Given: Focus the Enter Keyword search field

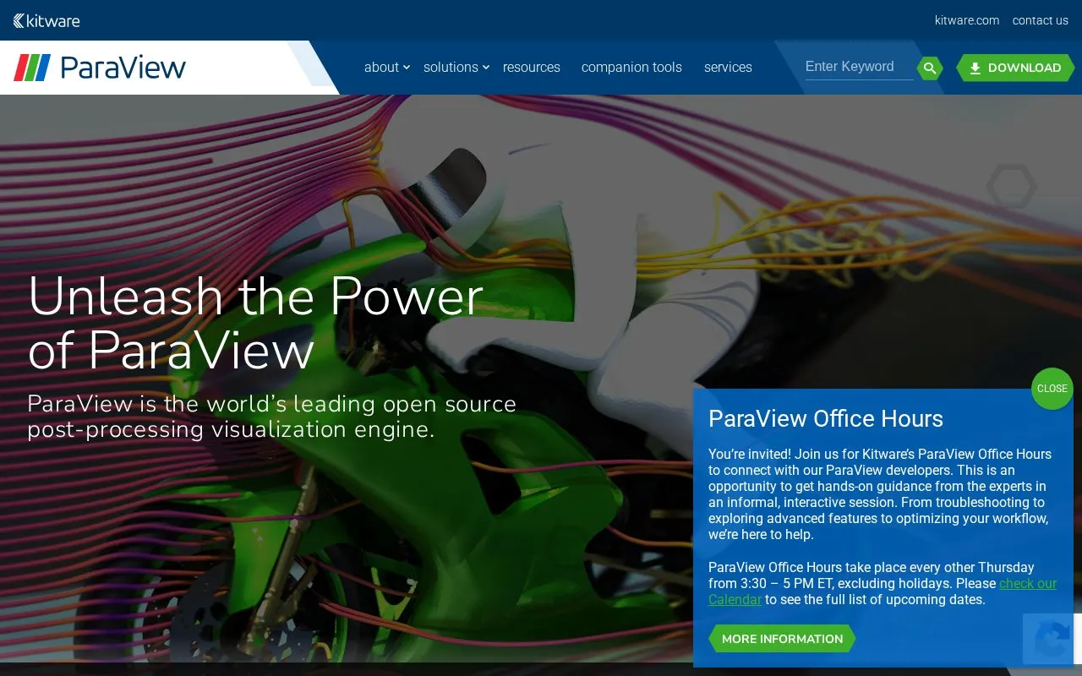Looking at the screenshot, I should click(x=859, y=67).
